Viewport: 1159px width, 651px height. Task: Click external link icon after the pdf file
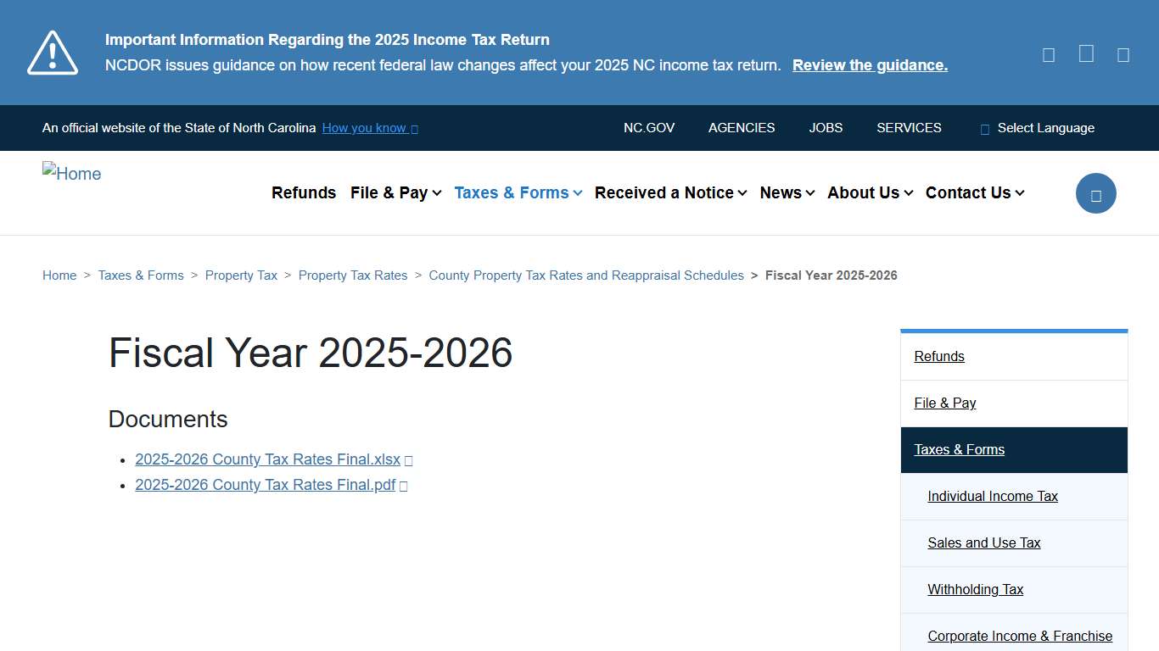coord(403,485)
